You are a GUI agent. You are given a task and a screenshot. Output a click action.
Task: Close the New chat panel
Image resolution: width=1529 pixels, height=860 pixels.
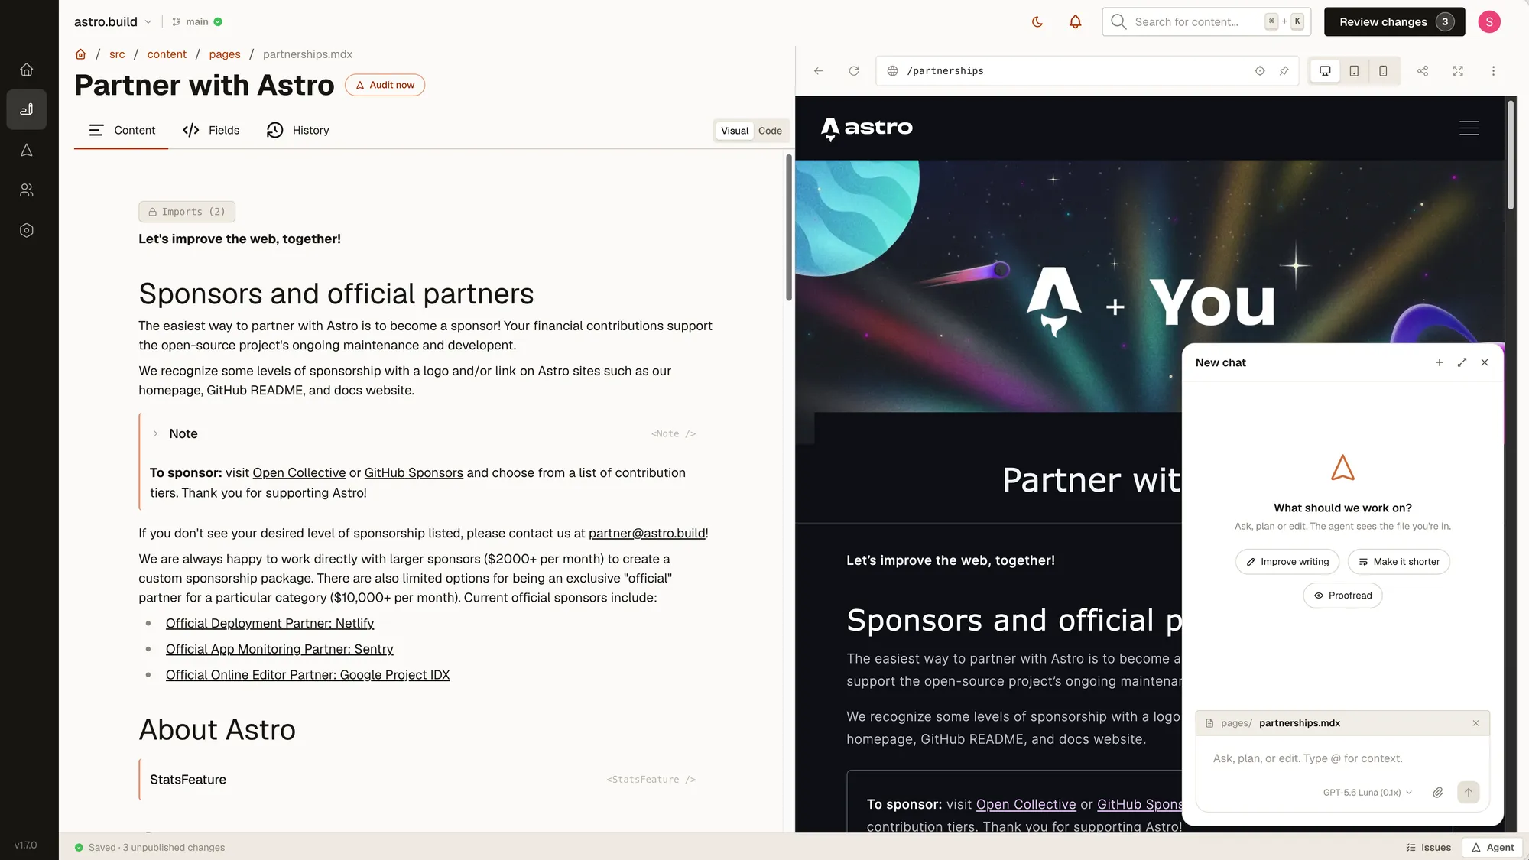pyautogui.click(x=1485, y=362)
